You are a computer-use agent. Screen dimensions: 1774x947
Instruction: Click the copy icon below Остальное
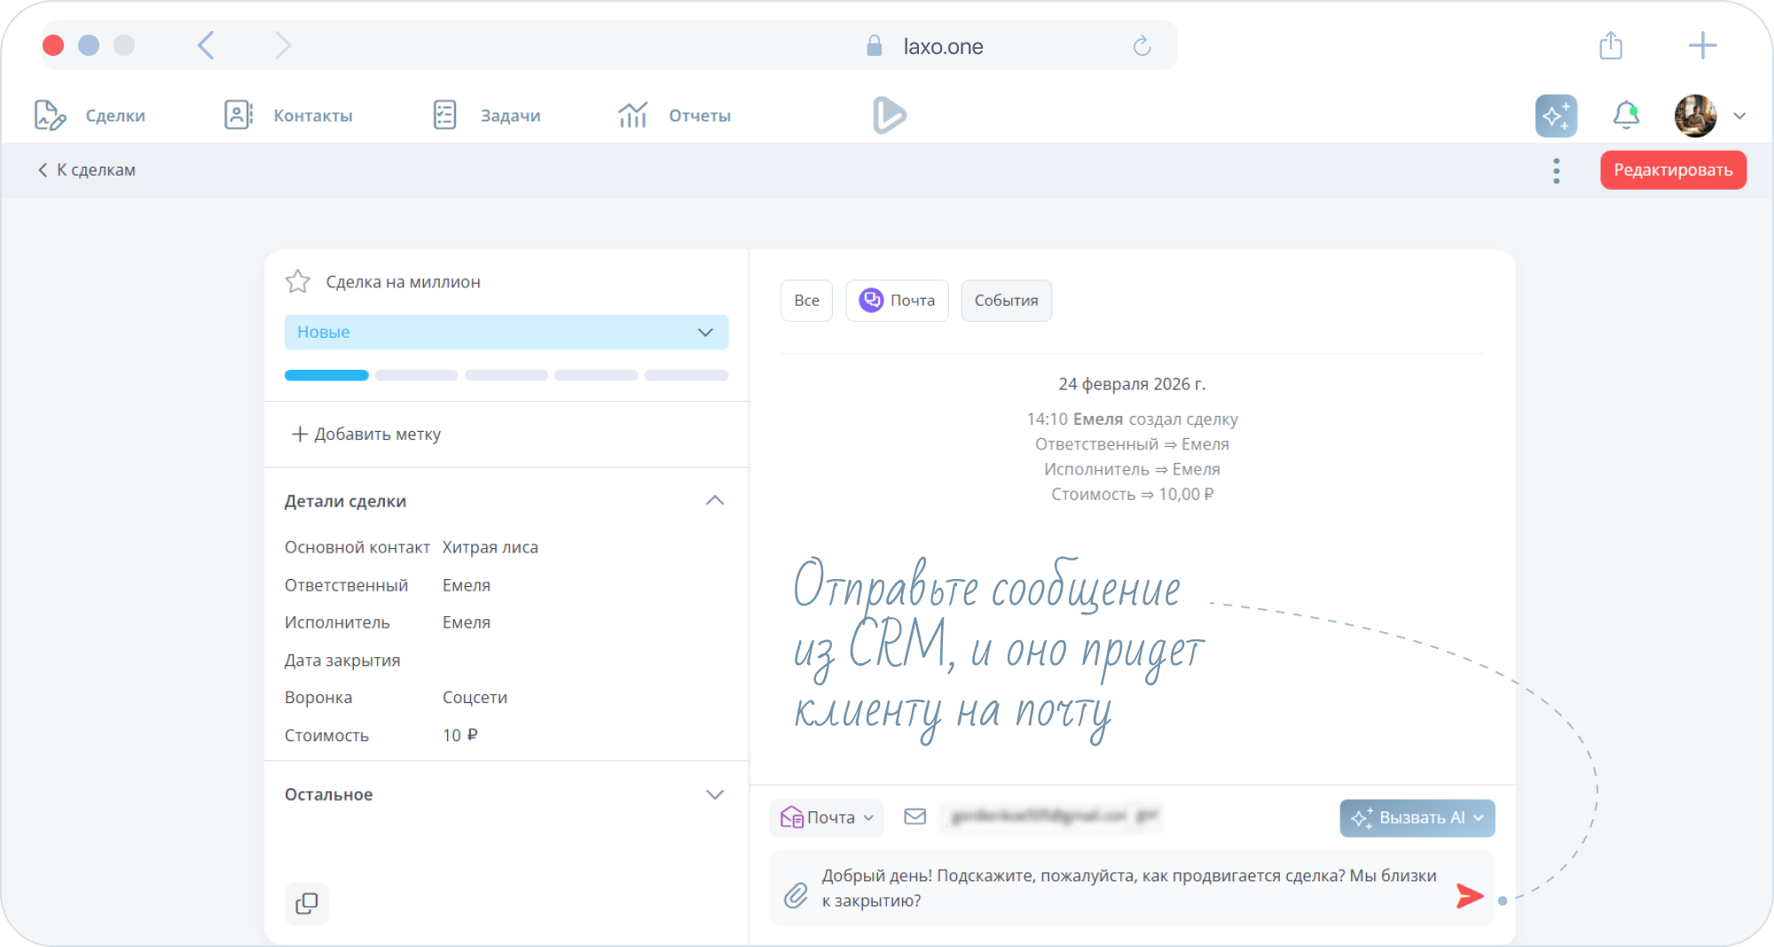coord(307,904)
